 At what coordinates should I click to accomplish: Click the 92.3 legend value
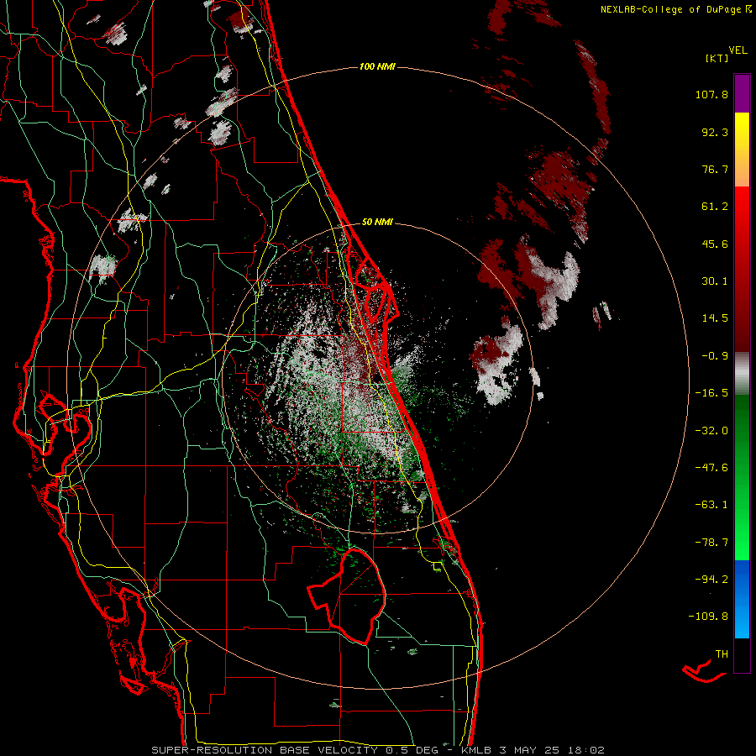(715, 132)
